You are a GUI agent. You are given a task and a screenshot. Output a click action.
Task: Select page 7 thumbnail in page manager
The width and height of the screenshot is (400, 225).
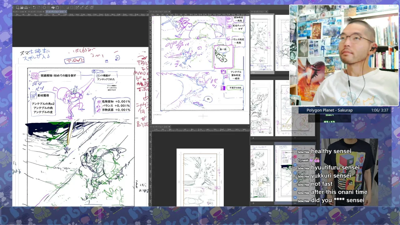[295, 108]
